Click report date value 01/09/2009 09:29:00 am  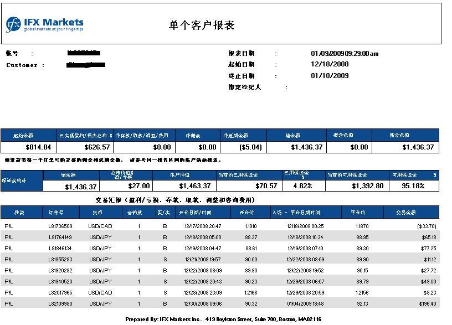345,54
